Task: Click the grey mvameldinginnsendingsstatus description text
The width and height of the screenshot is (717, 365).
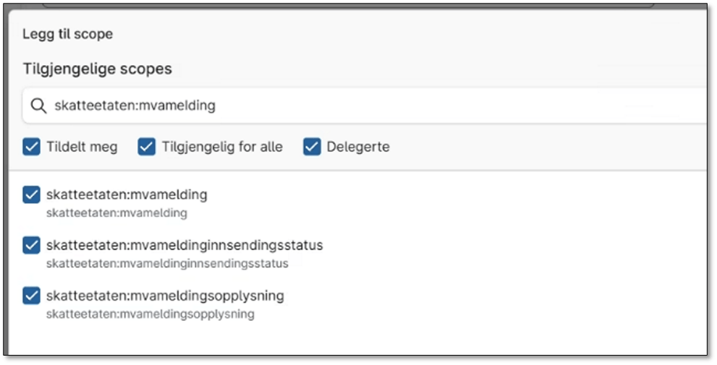Action: coord(167,264)
